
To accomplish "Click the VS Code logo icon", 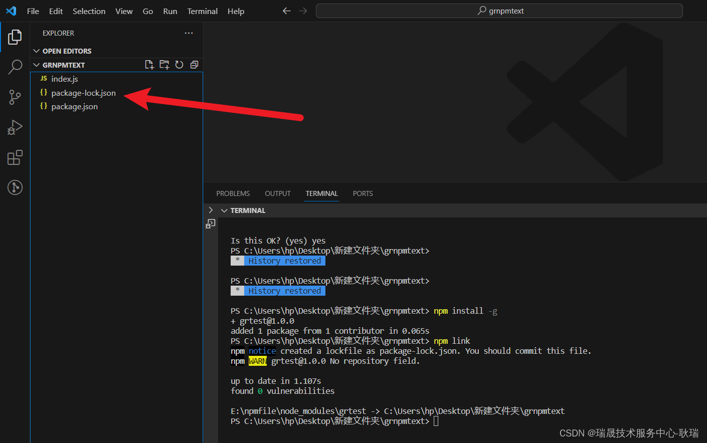I will [11, 11].
